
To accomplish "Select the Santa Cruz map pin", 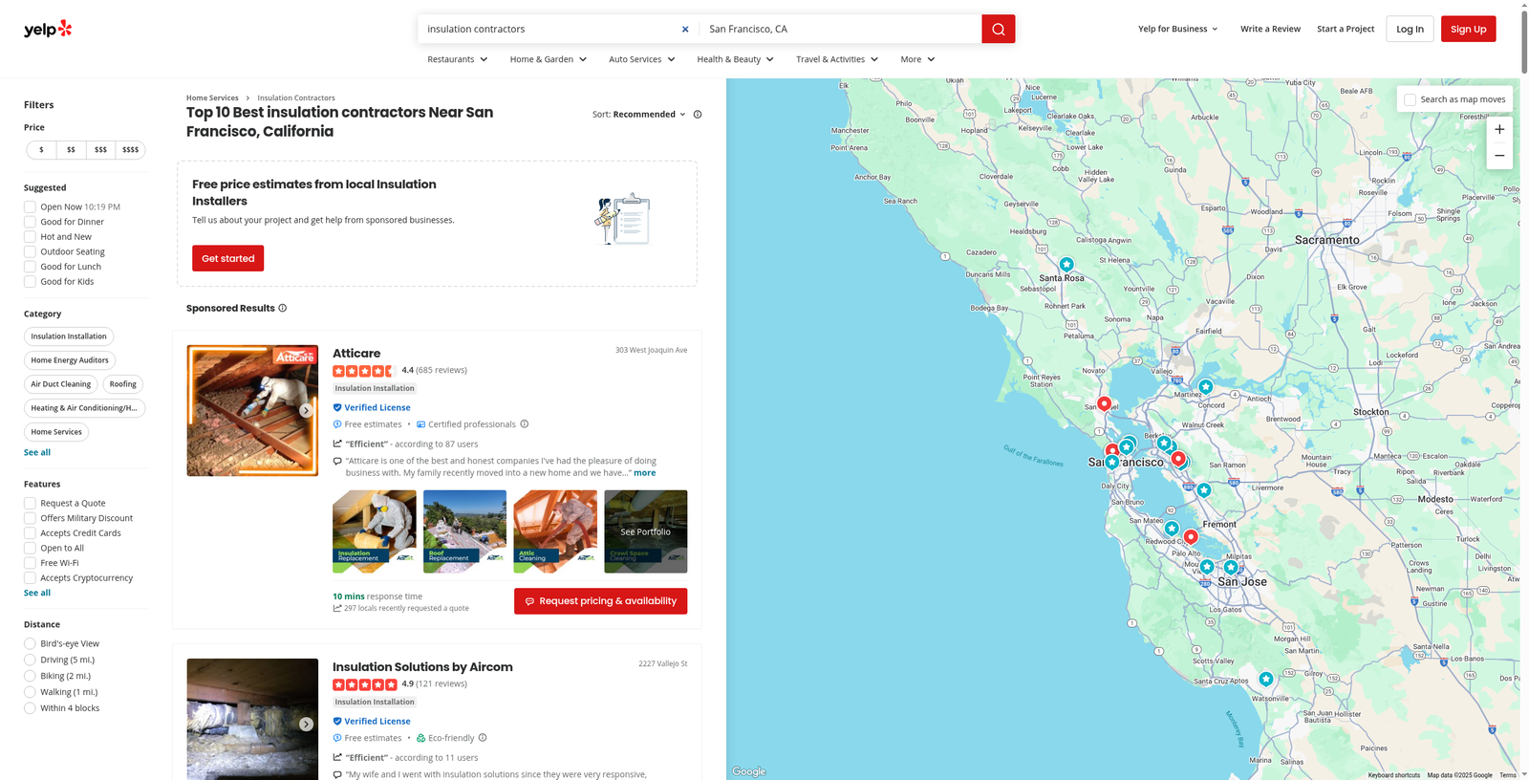I will pyautogui.click(x=1266, y=679).
